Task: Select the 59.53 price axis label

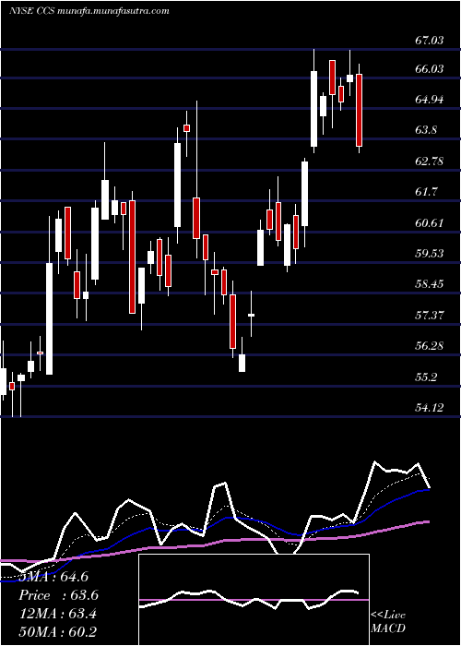Action: pyautogui.click(x=430, y=253)
